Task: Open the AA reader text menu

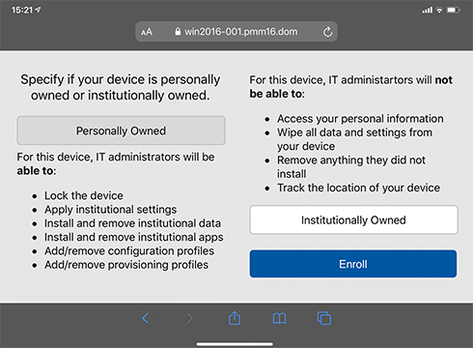Action: click(x=147, y=32)
